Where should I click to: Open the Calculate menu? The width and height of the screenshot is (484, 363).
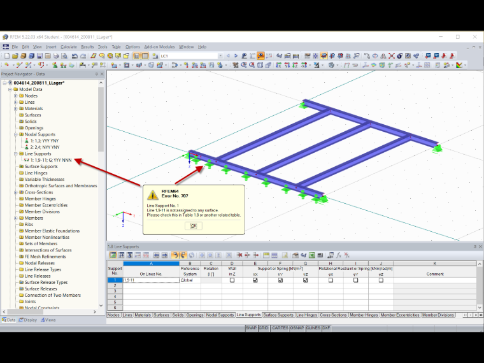coord(69,47)
